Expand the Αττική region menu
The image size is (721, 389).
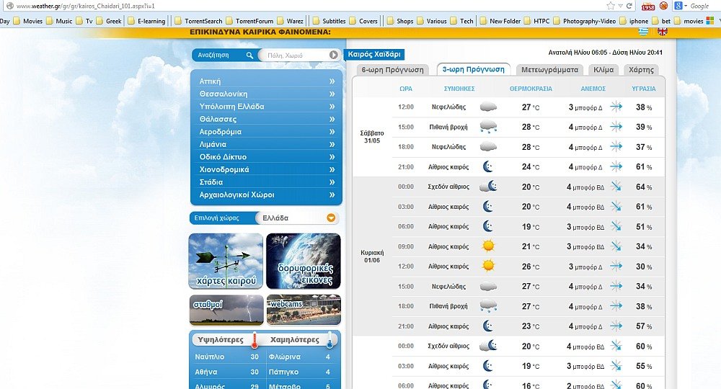tap(266, 81)
